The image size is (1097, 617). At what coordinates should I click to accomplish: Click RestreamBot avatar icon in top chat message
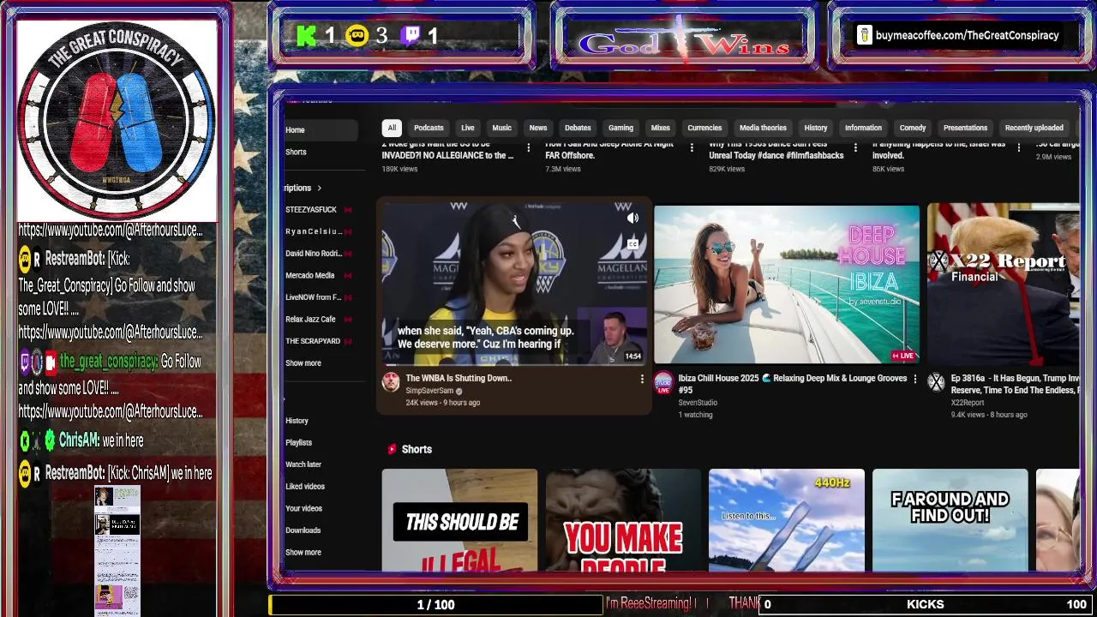[25, 259]
